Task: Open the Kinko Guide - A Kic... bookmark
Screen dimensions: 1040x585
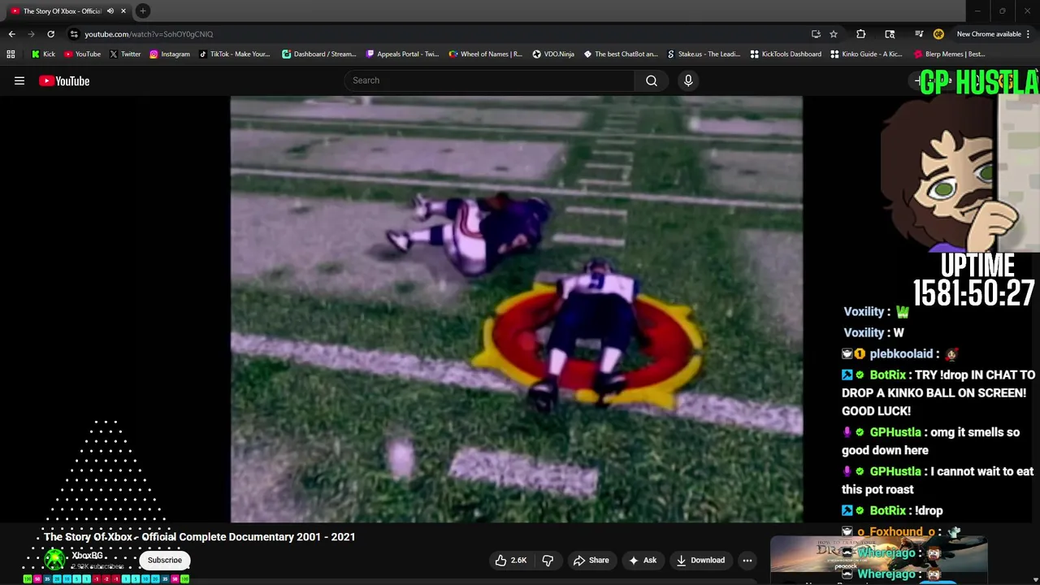Action: click(x=868, y=54)
